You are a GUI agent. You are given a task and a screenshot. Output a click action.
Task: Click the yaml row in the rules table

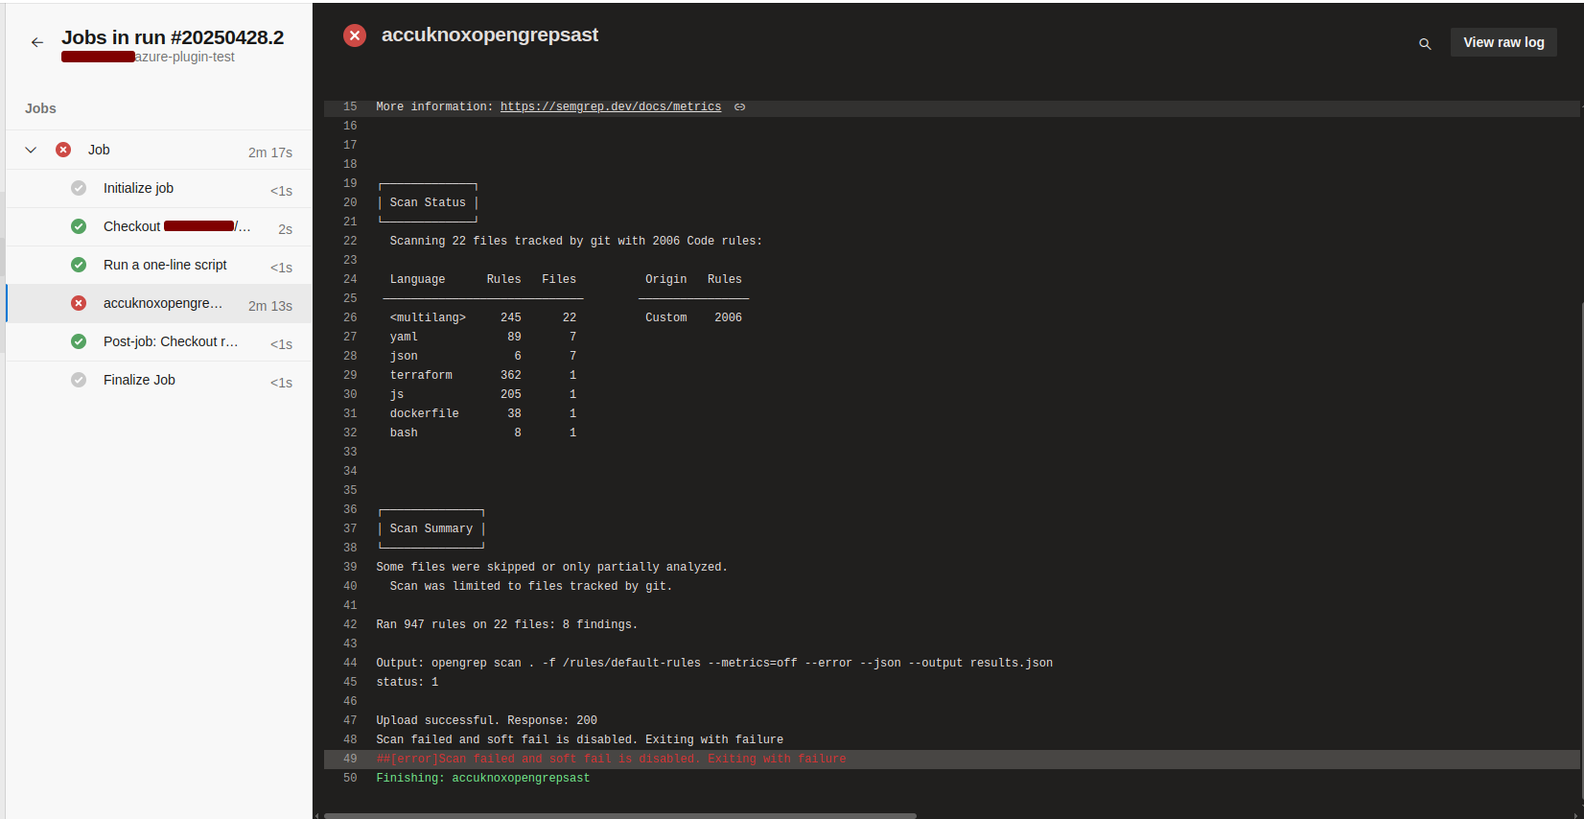point(483,337)
